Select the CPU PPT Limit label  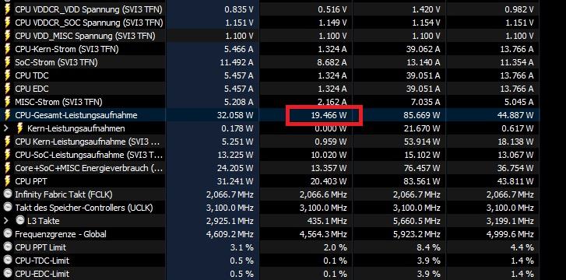(x=40, y=247)
